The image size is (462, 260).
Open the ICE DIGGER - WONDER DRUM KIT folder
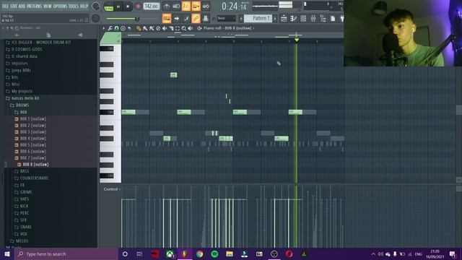[41, 43]
